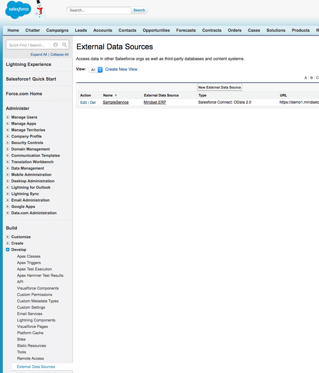Click the Quick Find magnifier icon
Image resolution: width=319 pixels, height=373 pixels.
65,45
